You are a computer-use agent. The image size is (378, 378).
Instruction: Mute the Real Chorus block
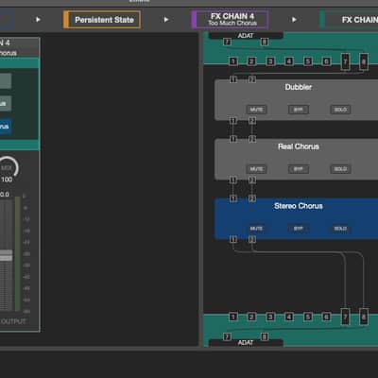pyautogui.click(x=256, y=169)
